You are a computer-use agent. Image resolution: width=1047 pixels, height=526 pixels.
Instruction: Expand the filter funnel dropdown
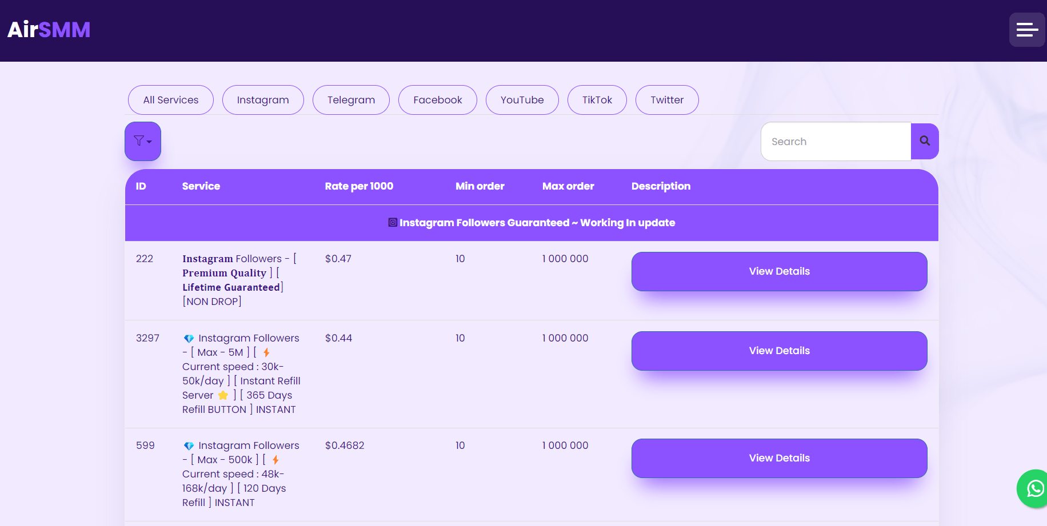(x=143, y=141)
